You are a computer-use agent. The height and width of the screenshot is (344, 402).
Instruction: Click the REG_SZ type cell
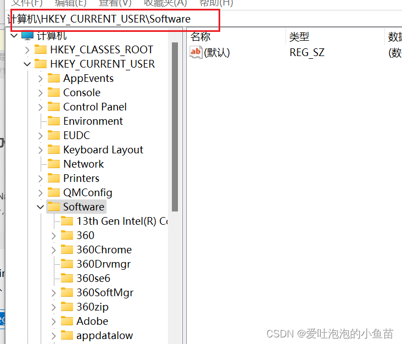tap(307, 53)
